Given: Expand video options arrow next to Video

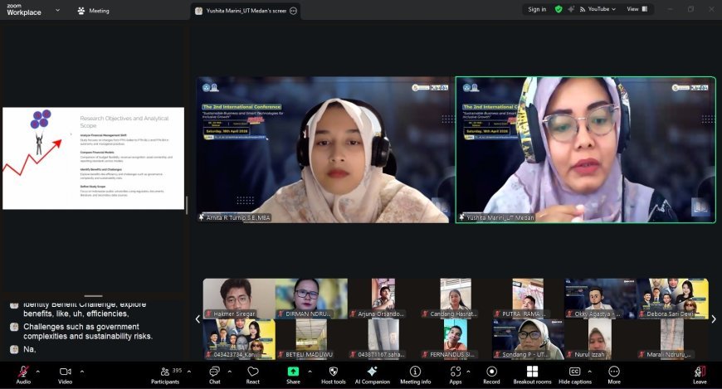Looking at the screenshot, I should (82, 371).
